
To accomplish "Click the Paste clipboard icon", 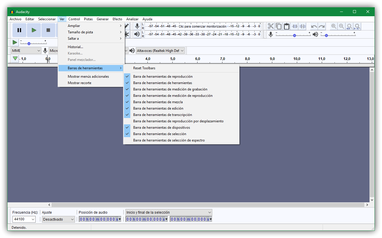I will [287, 26].
